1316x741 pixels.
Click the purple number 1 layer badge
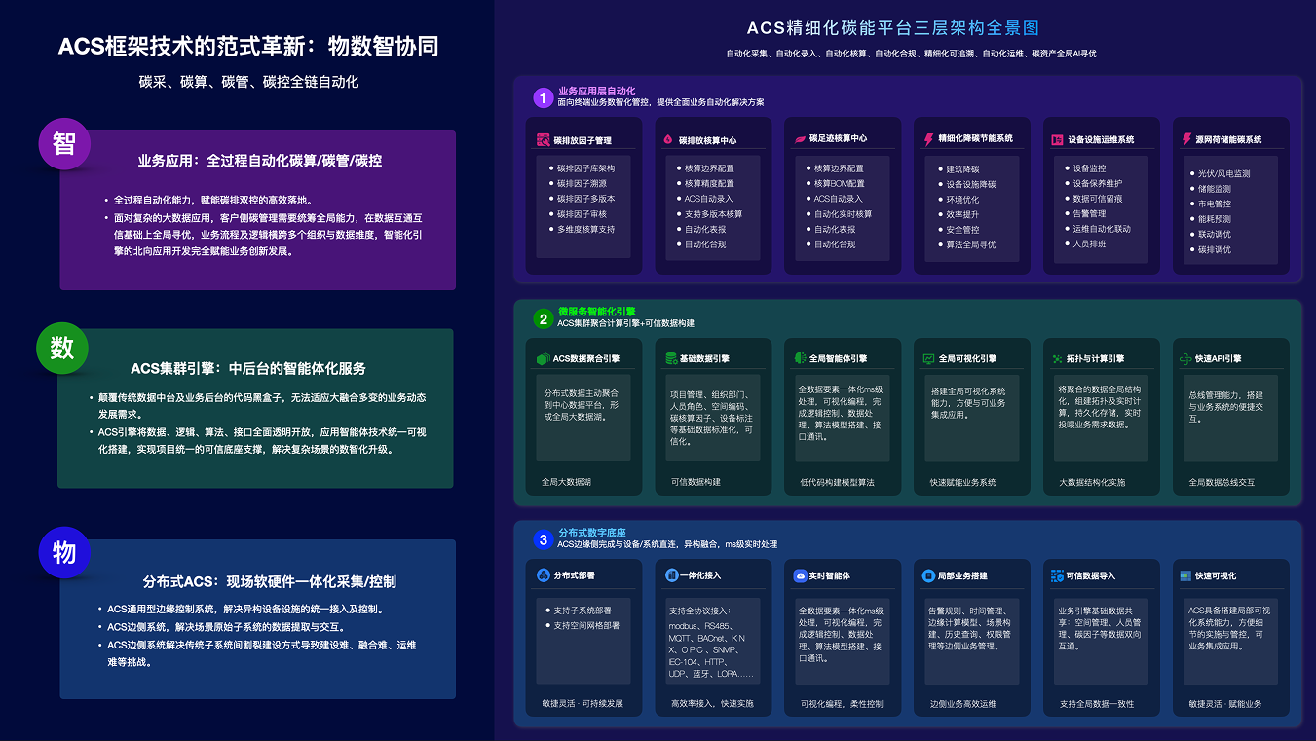(x=543, y=97)
